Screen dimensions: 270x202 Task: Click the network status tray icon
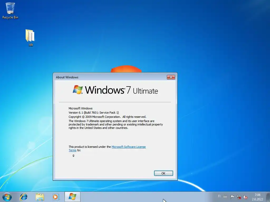[x=239, y=197]
